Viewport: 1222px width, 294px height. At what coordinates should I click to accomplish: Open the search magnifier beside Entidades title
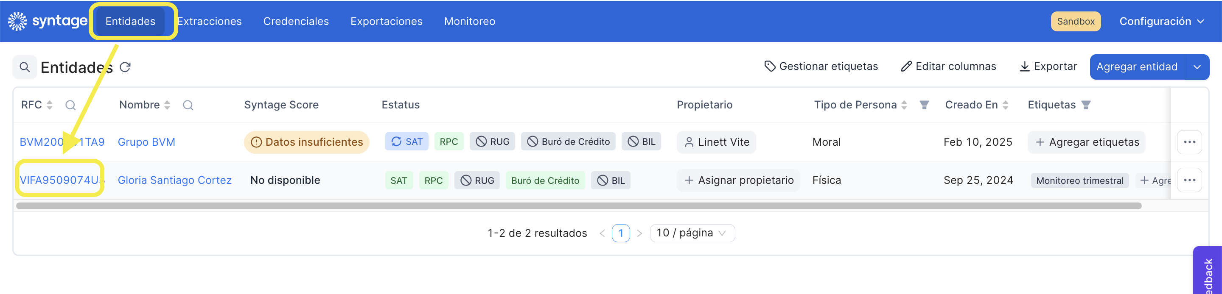pyautogui.click(x=25, y=67)
